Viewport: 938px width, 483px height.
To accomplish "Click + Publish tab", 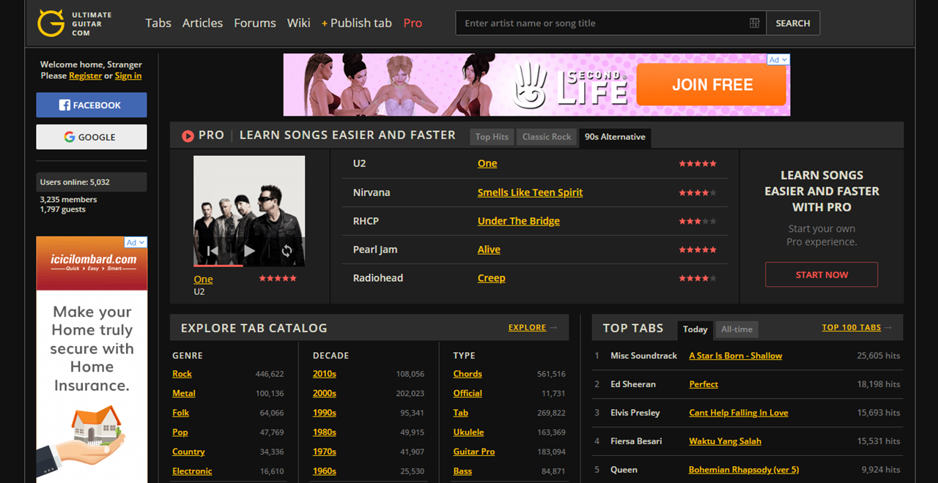I will point(356,23).
